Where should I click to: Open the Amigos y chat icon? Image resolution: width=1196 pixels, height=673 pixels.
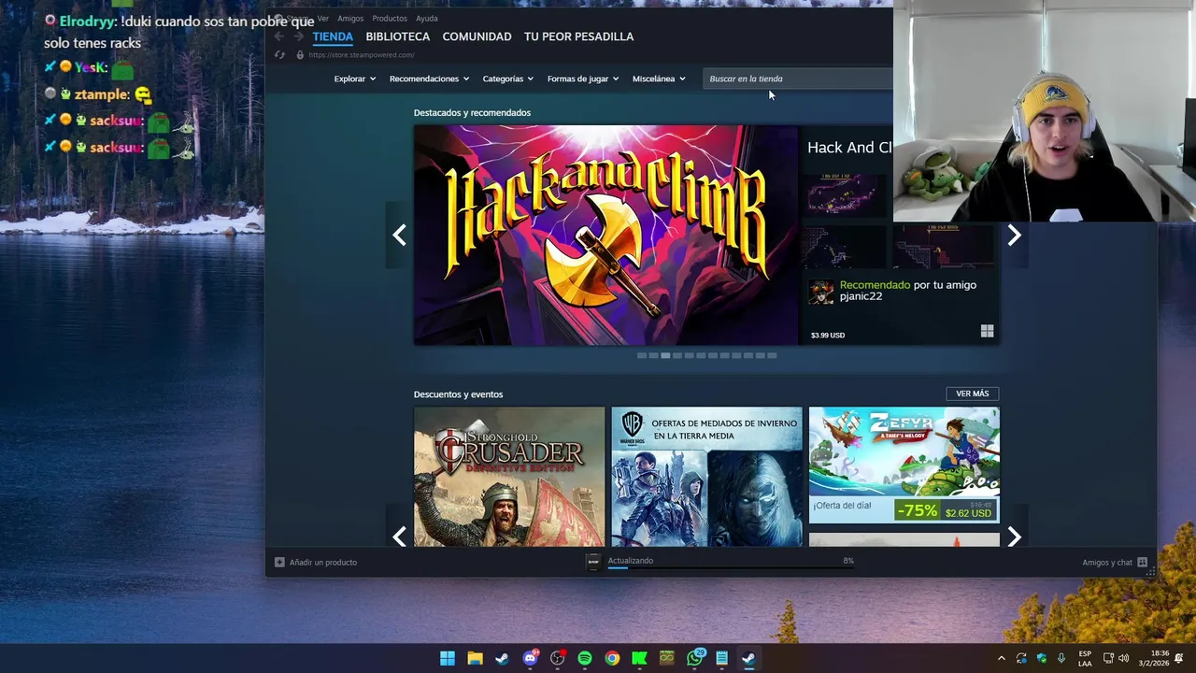[x=1142, y=562]
